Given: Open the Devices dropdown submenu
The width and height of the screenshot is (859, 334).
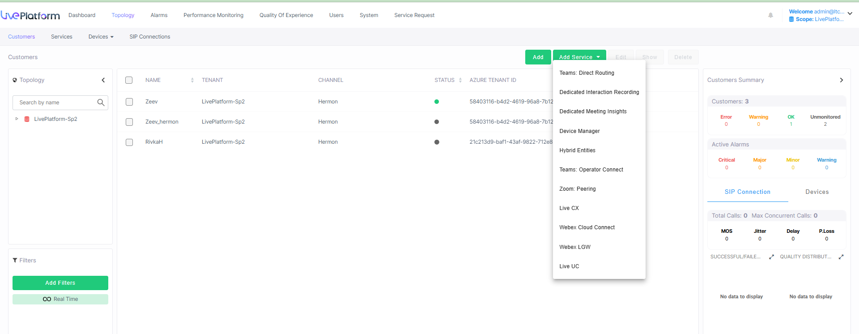Looking at the screenshot, I should (x=101, y=37).
